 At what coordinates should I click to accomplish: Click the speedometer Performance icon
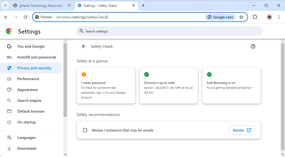9,79
